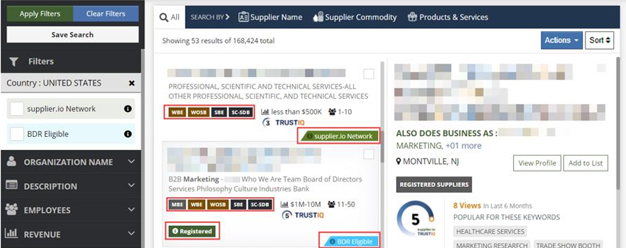Click the Products & Services gift icon
The image size is (626, 248).
click(x=412, y=17)
